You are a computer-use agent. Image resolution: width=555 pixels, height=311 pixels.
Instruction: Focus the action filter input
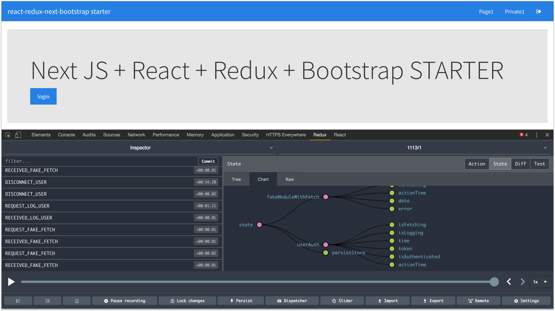(100, 161)
